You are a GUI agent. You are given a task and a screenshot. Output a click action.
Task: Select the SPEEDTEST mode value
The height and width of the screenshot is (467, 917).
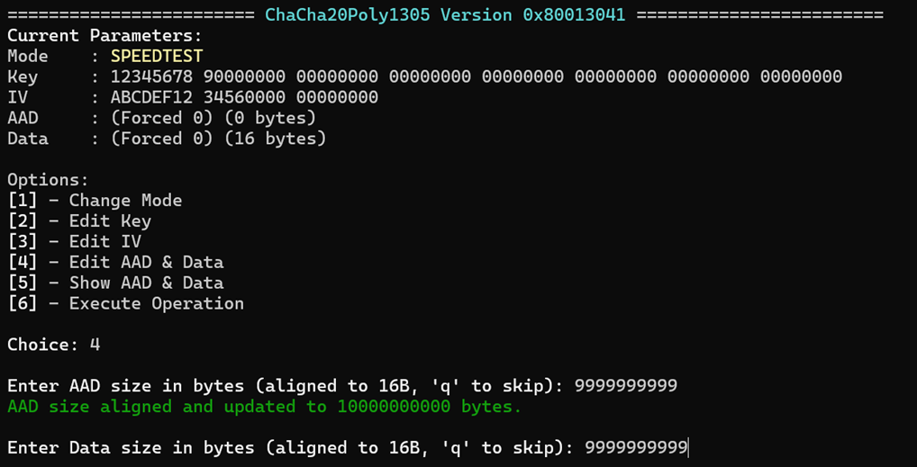(157, 56)
